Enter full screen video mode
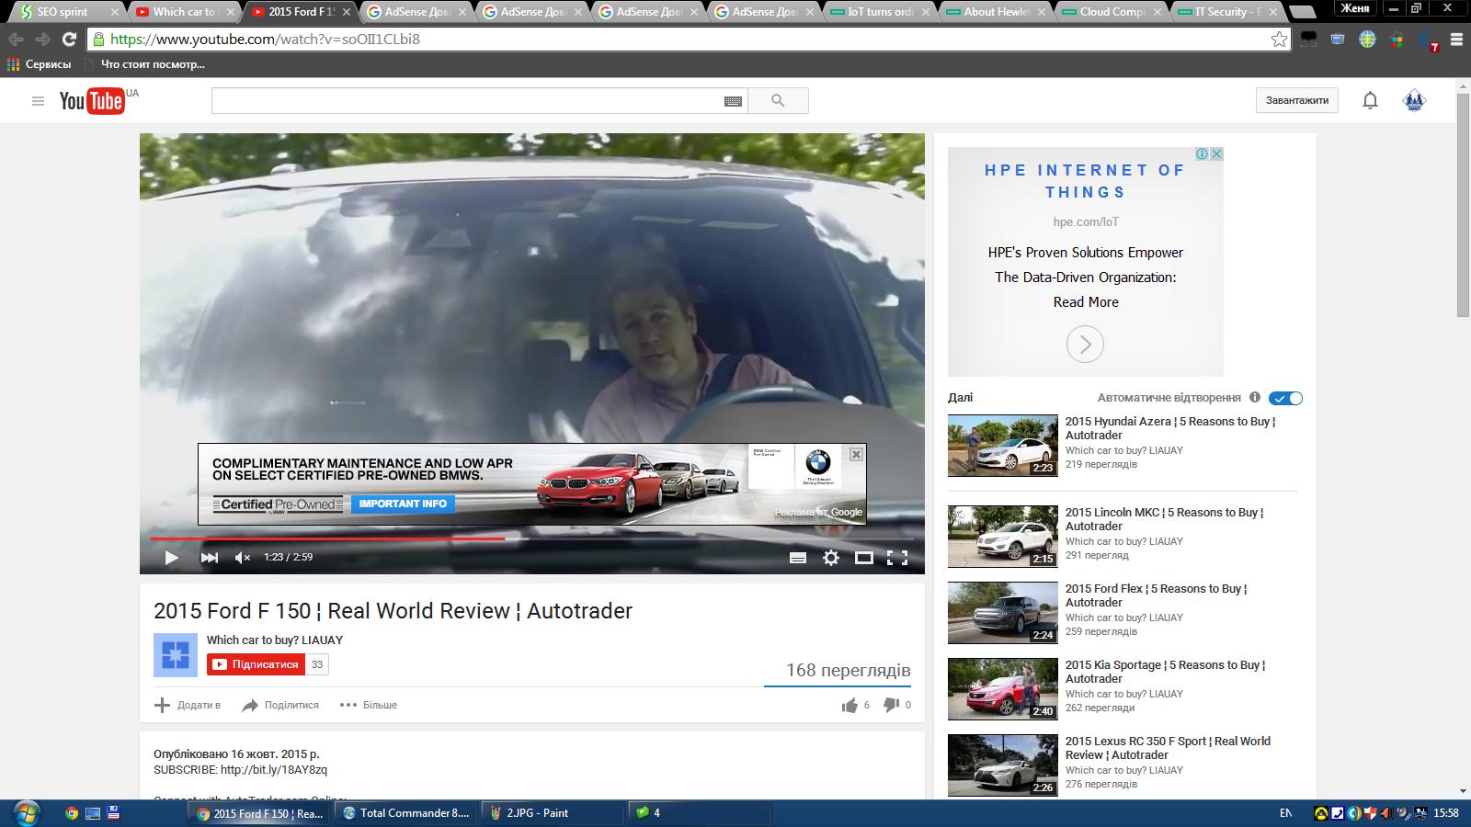 (897, 557)
